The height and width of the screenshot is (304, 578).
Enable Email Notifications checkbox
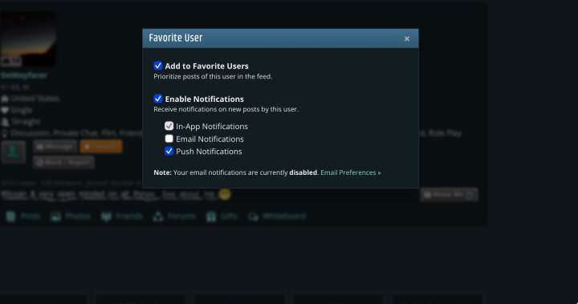tap(169, 139)
